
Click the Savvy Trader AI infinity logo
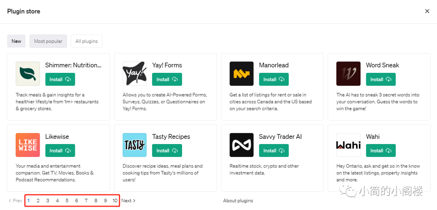point(241,145)
